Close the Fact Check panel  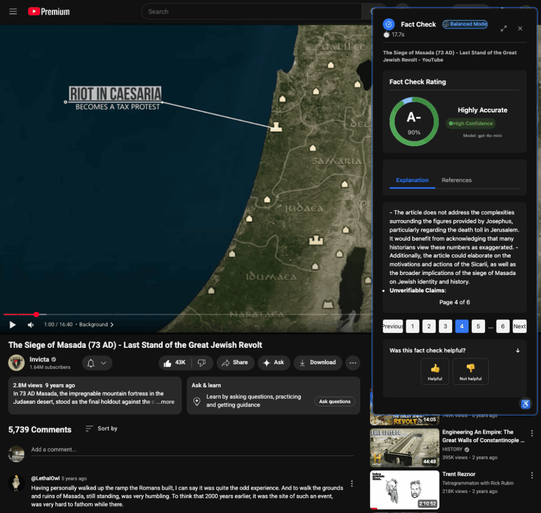(x=520, y=28)
